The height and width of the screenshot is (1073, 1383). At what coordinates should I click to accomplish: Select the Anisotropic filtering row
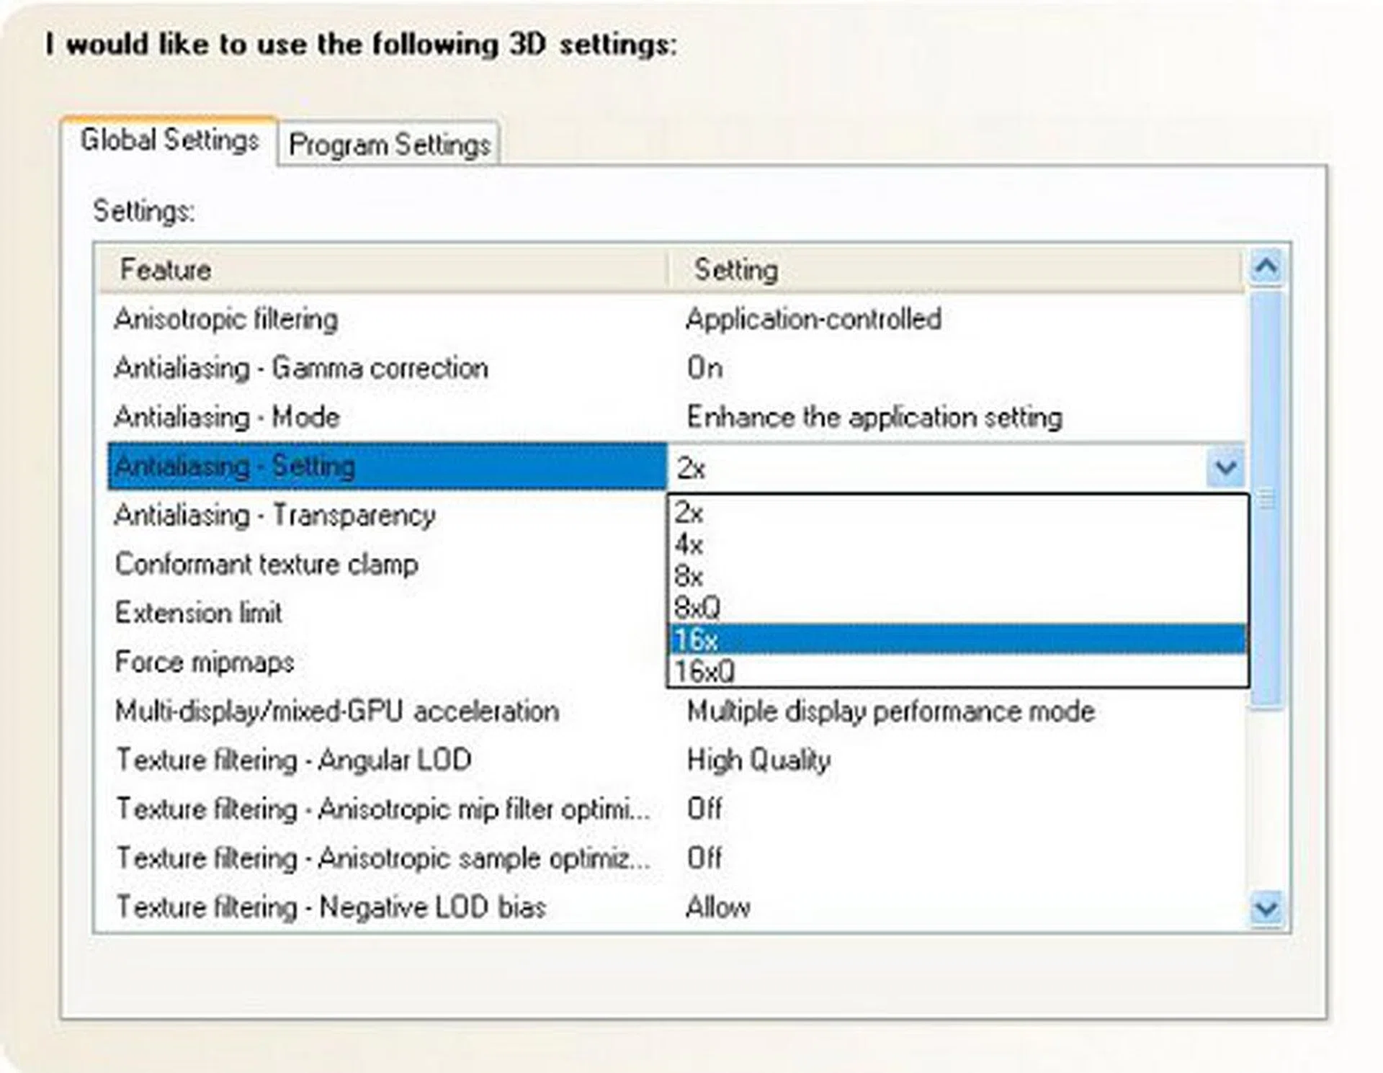click(226, 319)
